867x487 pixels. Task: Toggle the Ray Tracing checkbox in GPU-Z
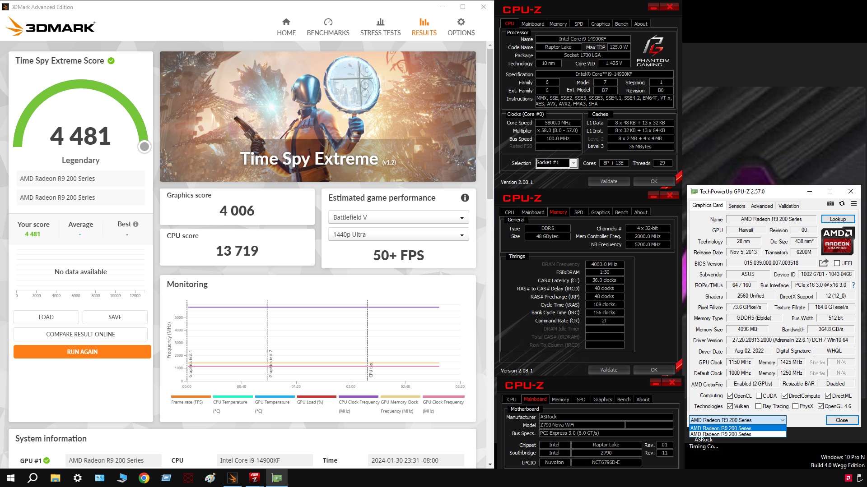(759, 406)
